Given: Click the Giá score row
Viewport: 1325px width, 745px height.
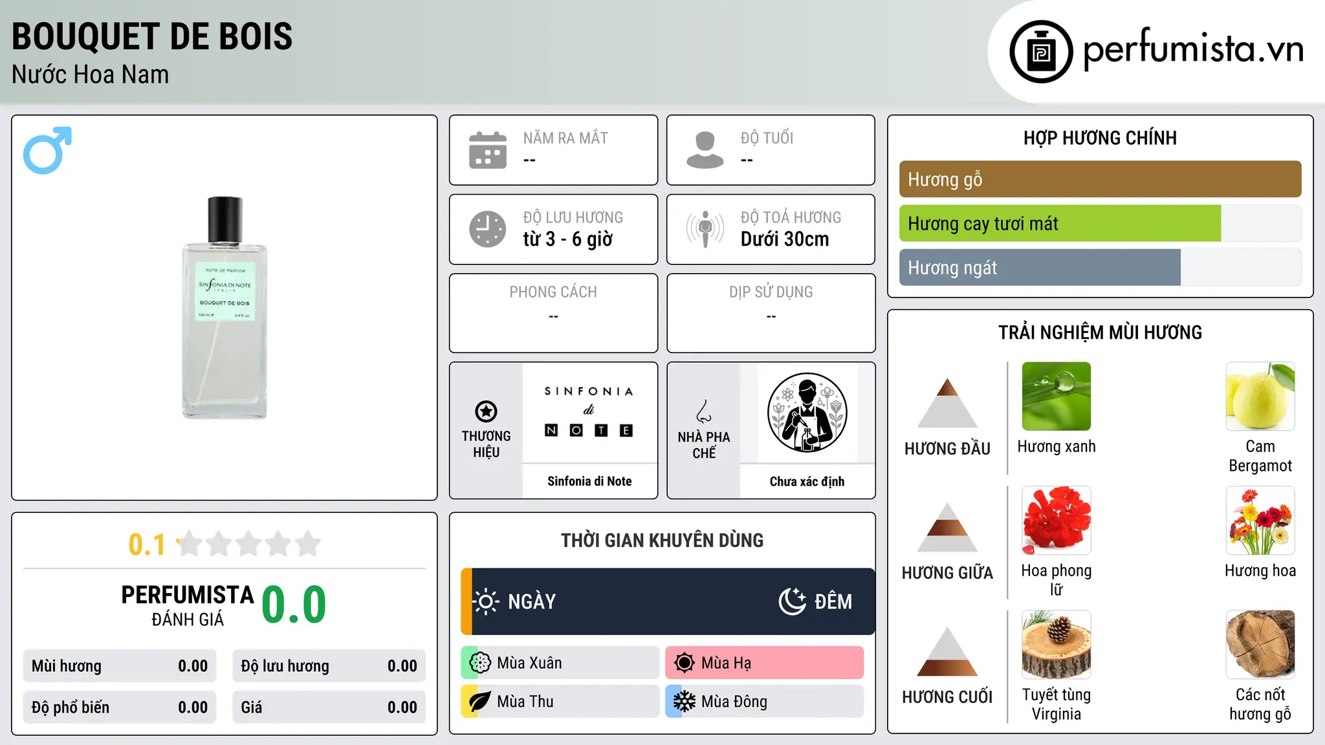Looking at the screenshot, I should click(329, 707).
